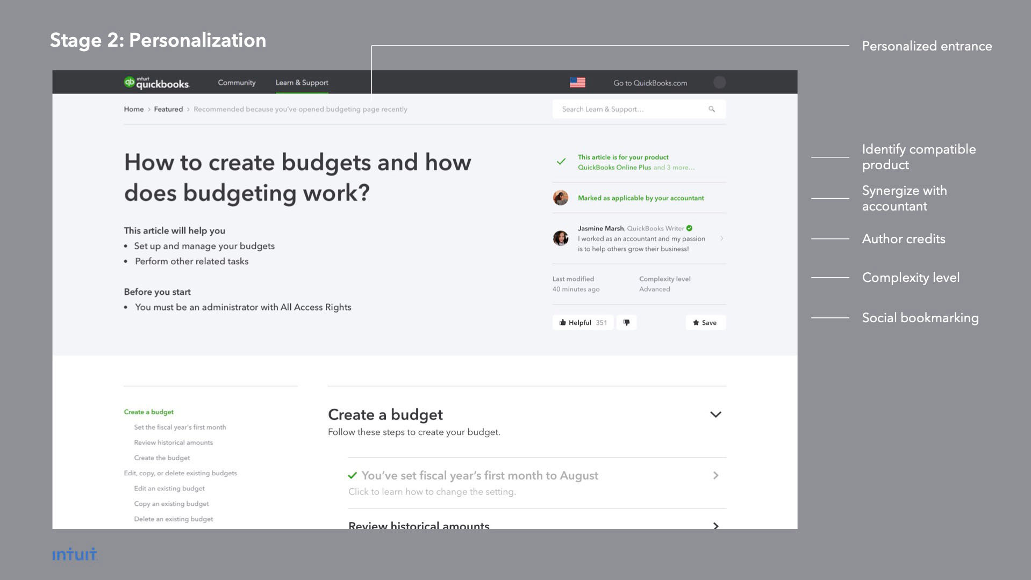Collapse the Create a budget section
The image size is (1031, 580).
[x=715, y=415]
